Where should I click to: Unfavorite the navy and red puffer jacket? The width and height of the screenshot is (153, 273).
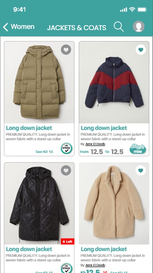point(141,50)
